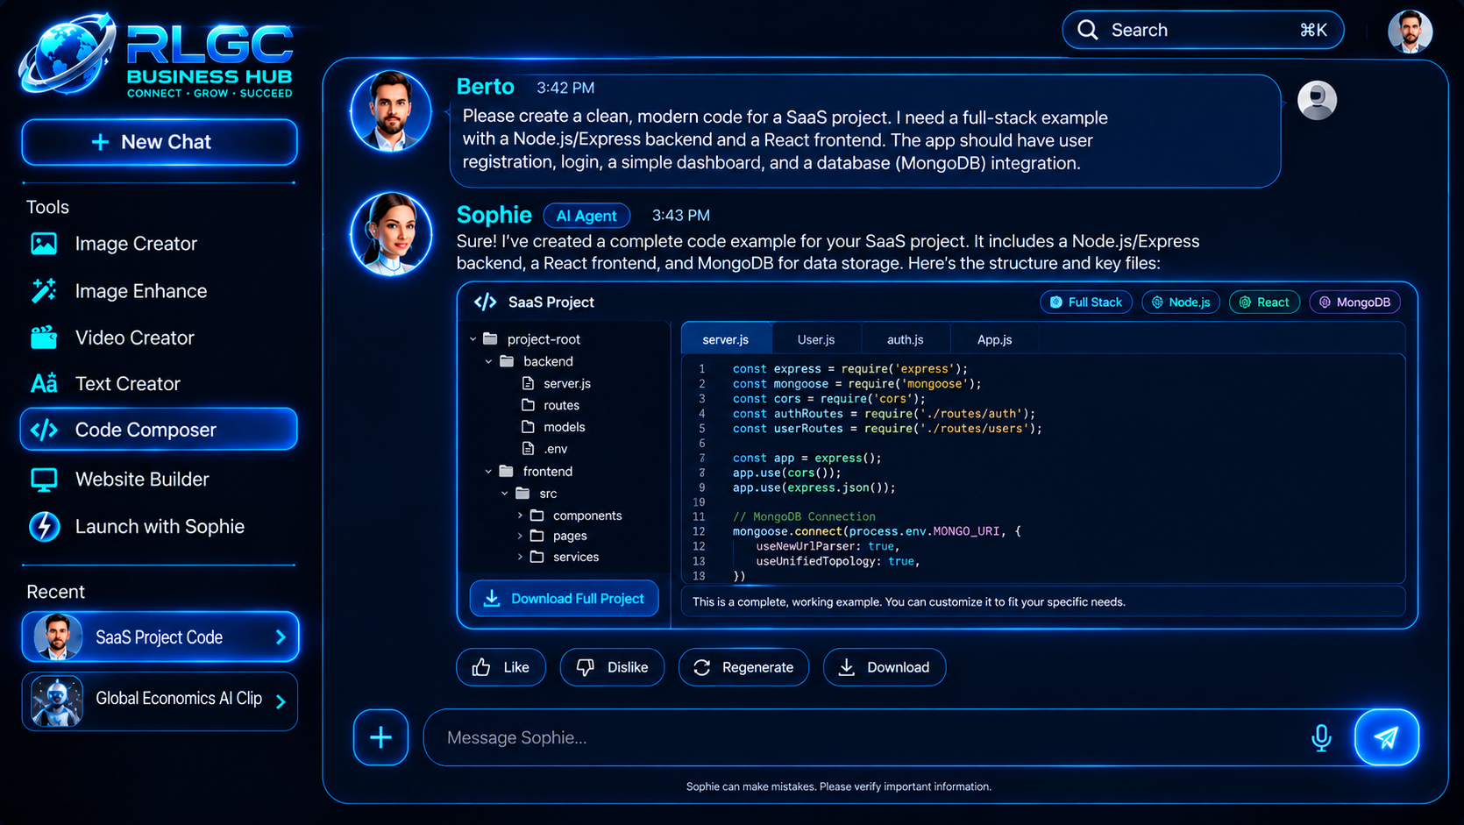The height and width of the screenshot is (825, 1464).
Task: Switch to the App.js tab
Action: 995,339
